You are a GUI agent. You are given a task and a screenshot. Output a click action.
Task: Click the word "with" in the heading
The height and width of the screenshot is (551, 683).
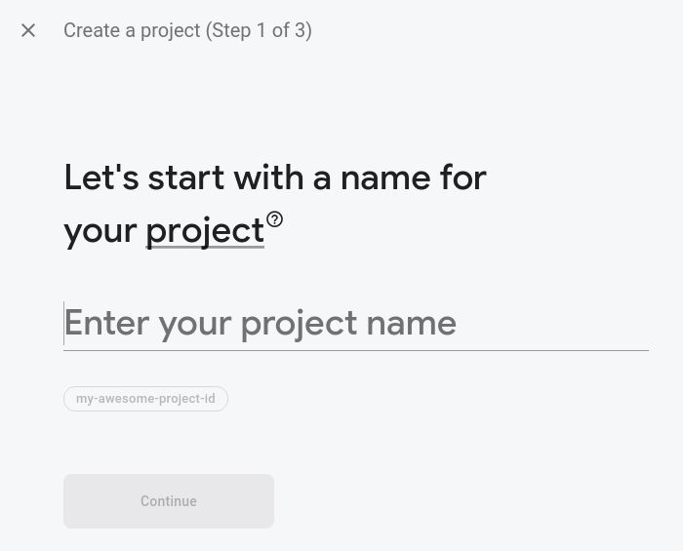[268, 178]
